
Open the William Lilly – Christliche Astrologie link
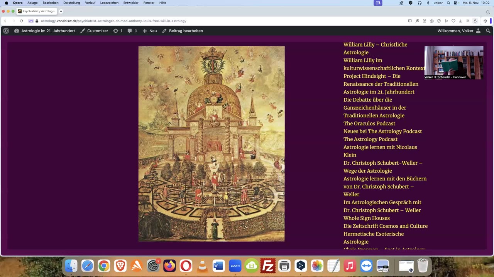pos(376,48)
